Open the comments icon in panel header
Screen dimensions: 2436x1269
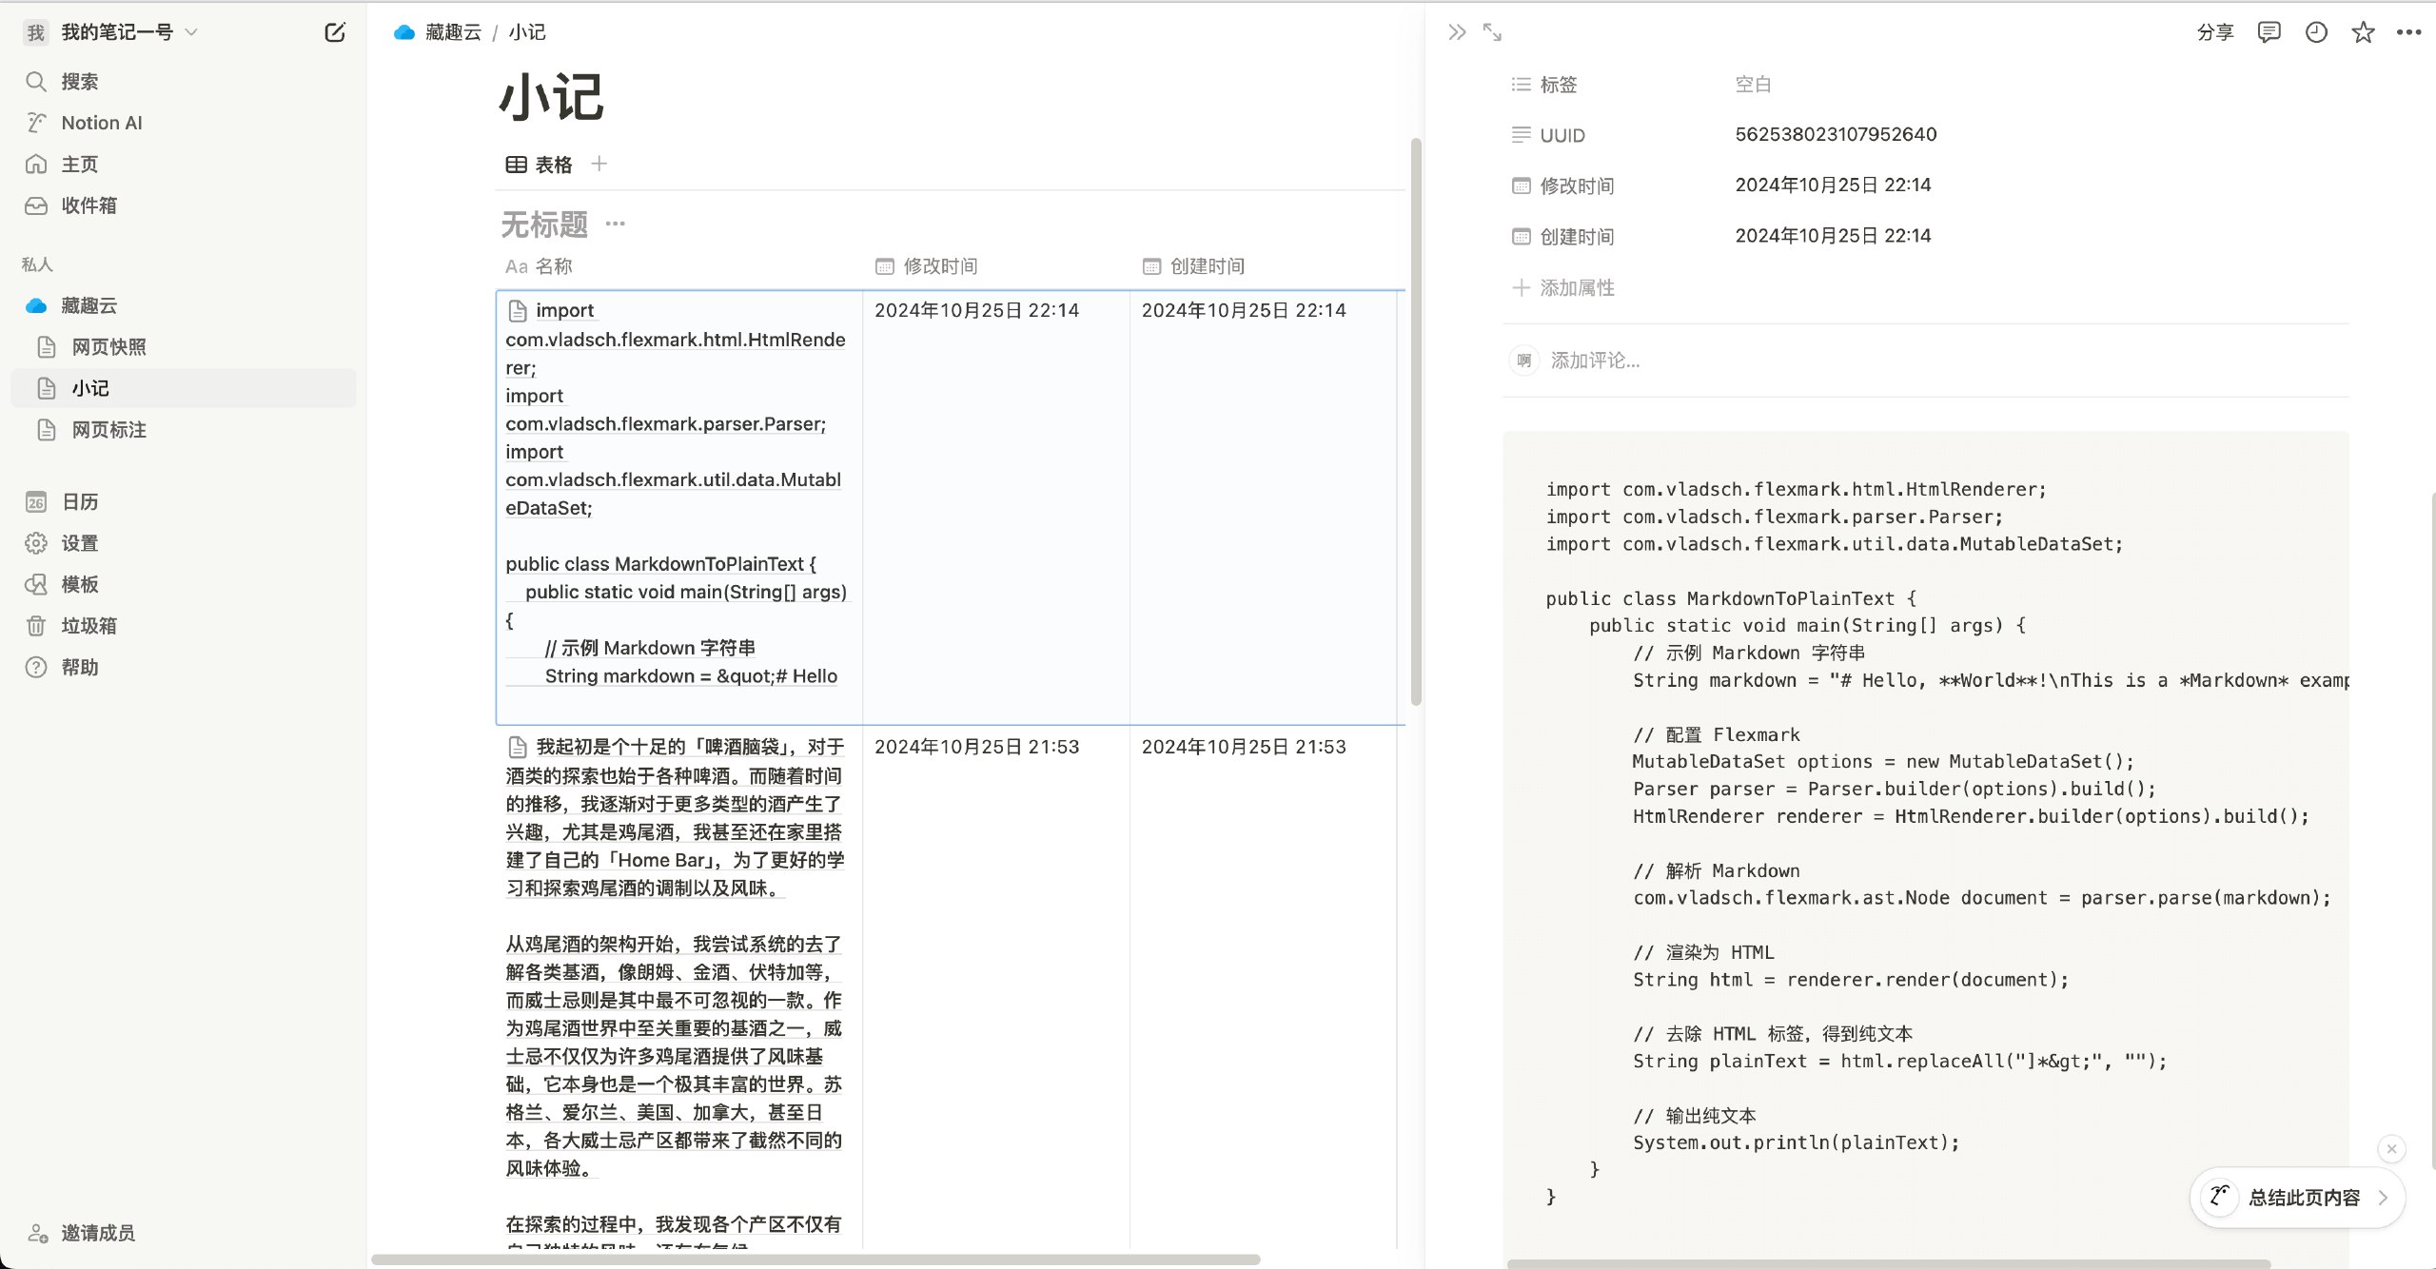(2269, 32)
